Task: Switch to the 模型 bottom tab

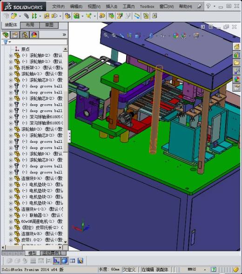Action: coord(33,253)
